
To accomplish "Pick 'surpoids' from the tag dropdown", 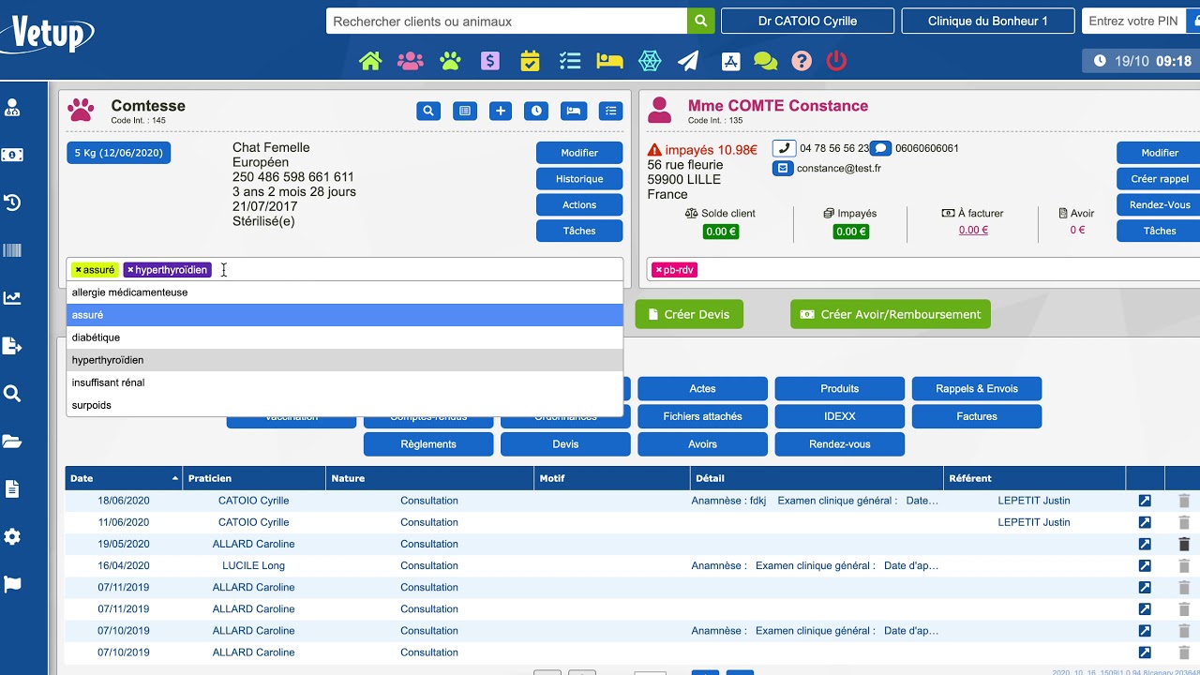I will (91, 405).
